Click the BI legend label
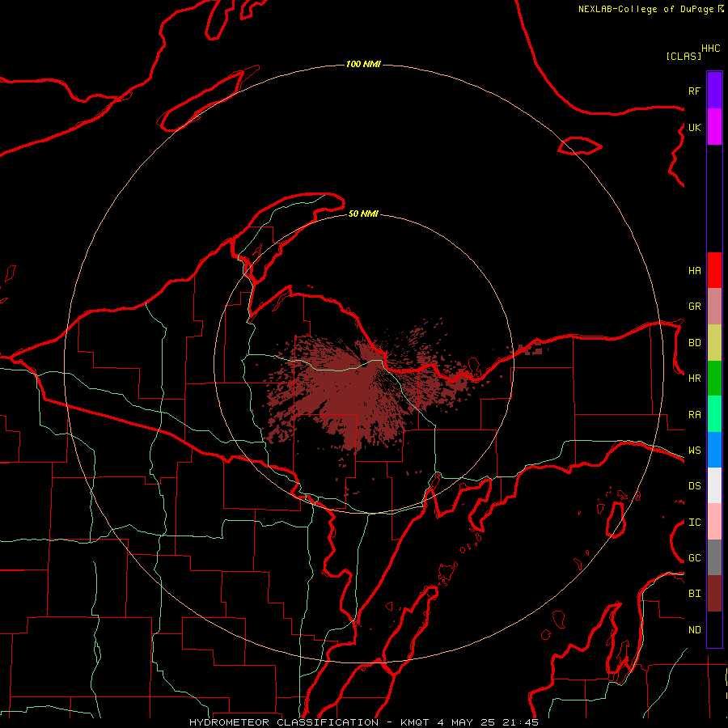Image resolution: width=728 pixels, height=728 pixels. 694,594
